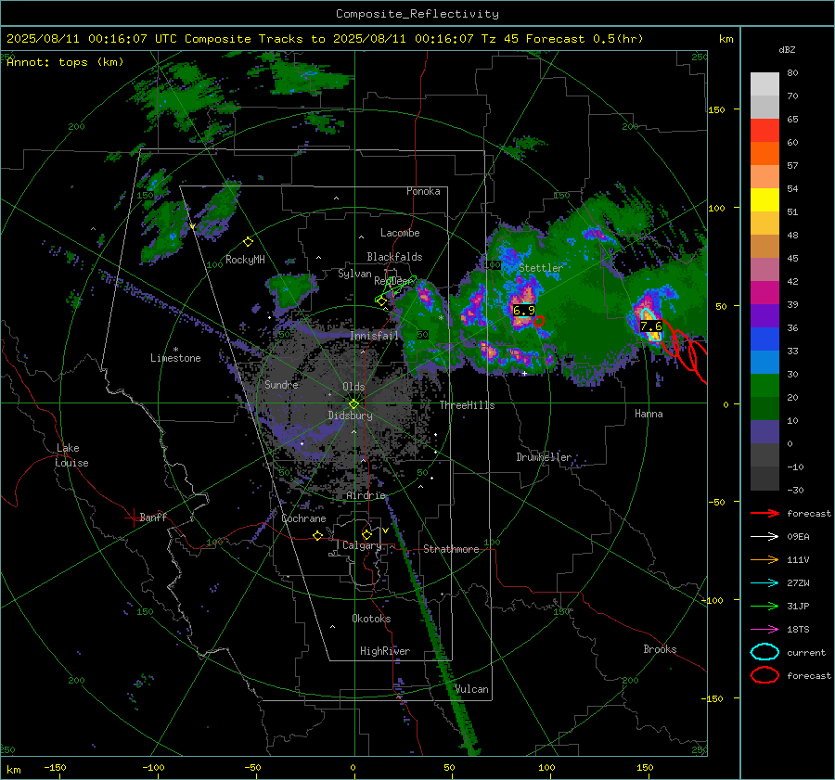The height and width of the screenshot is (780, 835).
Task: Click the Hanna map label
Action: [649, 414]
